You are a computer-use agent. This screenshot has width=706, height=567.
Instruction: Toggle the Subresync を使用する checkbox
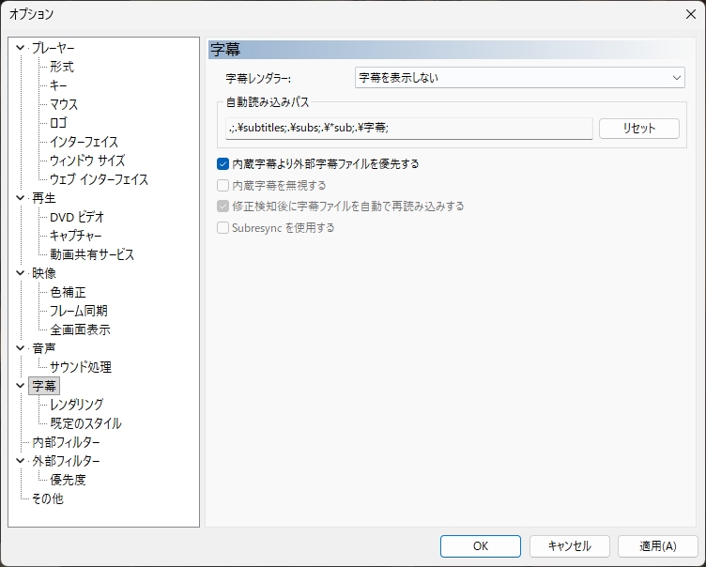click(223, 227)
